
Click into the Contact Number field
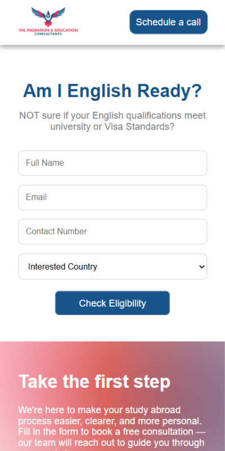click(x=112, y=232)
